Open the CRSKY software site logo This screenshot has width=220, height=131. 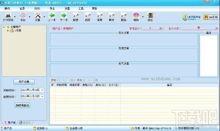pyautogui.click(x=192, y=17)
